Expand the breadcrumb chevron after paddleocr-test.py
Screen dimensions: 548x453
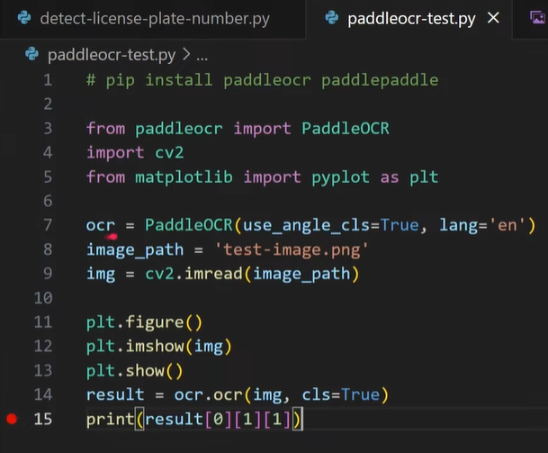click(x=186, y=55)
